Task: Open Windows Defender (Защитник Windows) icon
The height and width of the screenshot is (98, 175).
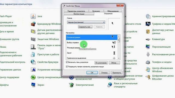Action: click(33, 39)
